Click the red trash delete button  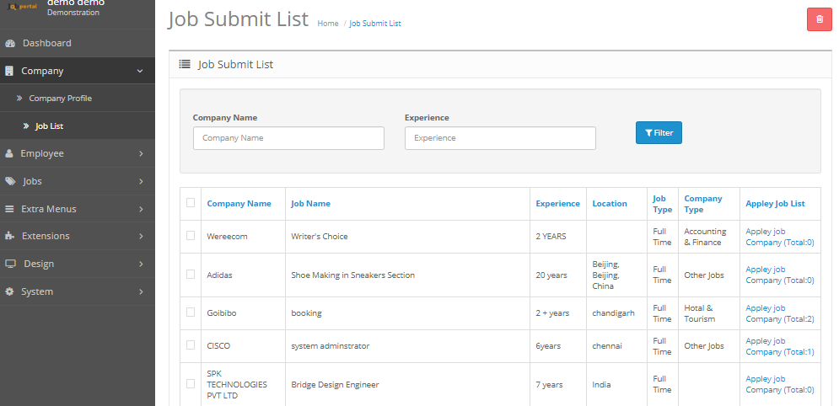(x=819, y=19)
